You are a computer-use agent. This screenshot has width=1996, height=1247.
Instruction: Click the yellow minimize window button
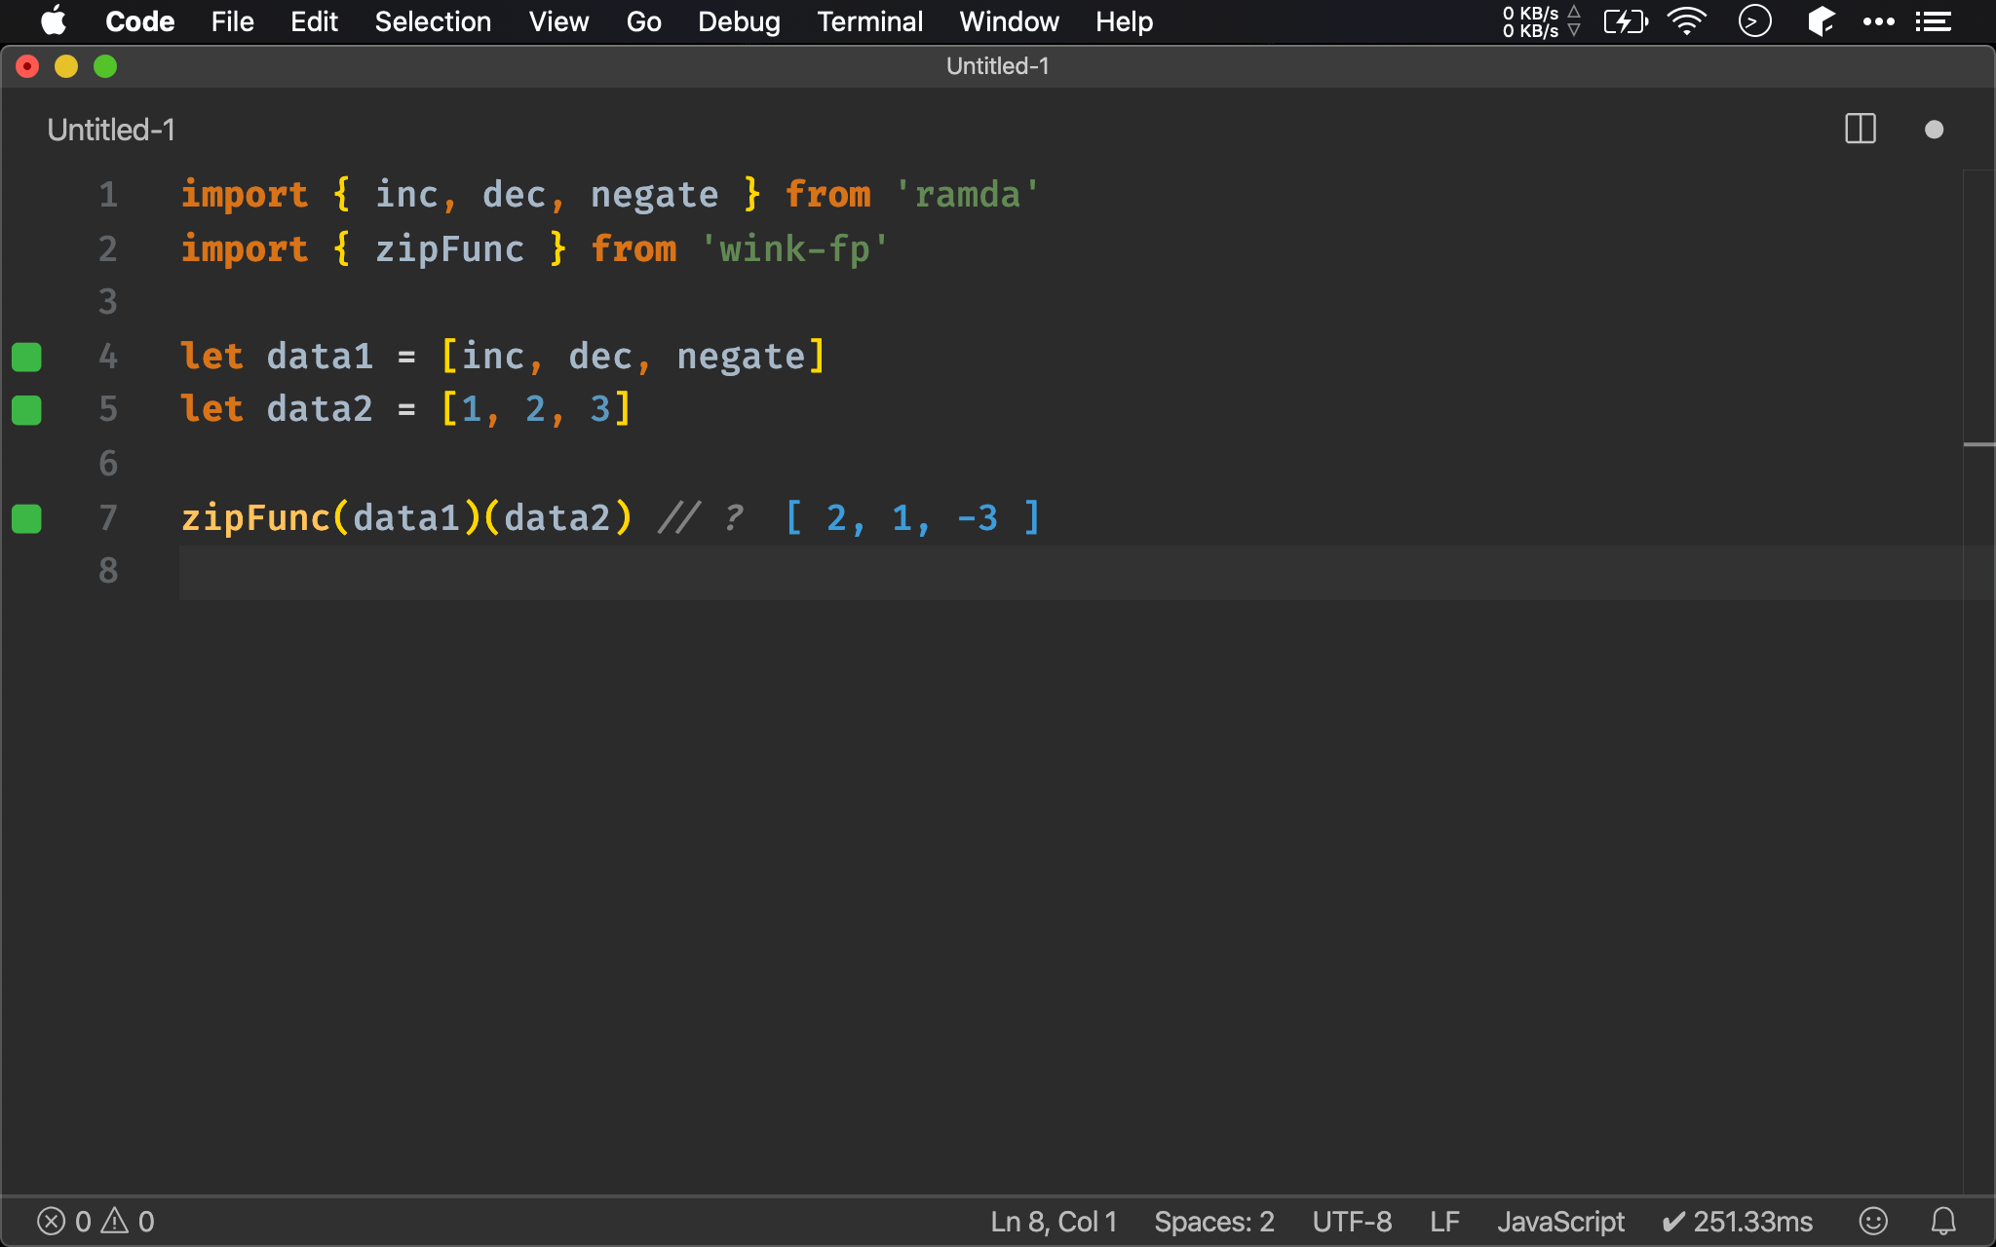pos(66,66)
